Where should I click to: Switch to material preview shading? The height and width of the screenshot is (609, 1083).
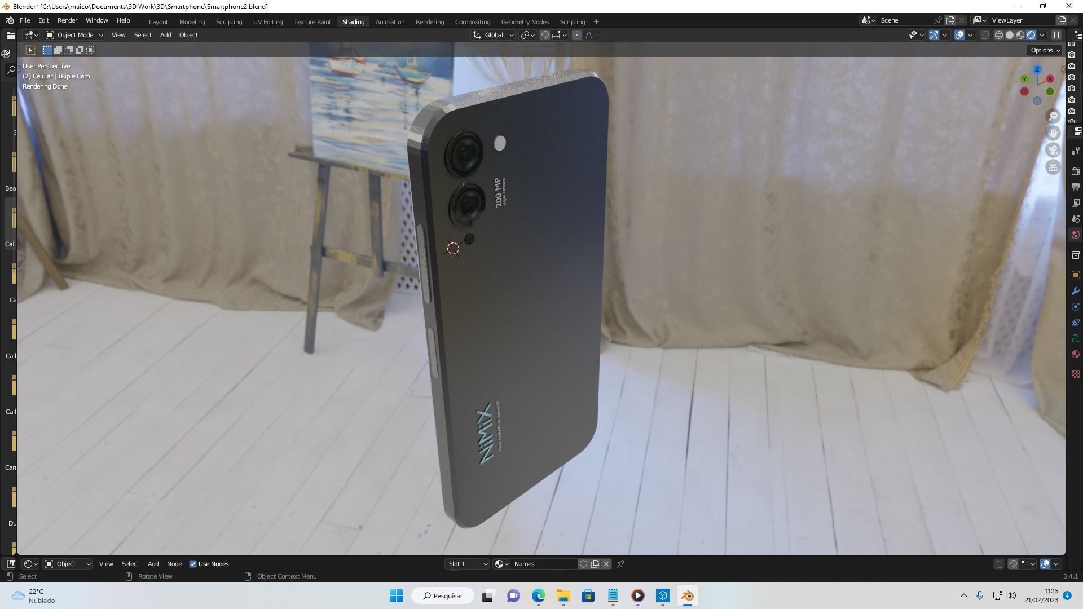pos(1020,35)
